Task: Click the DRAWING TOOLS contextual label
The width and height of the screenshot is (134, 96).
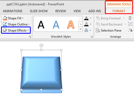Action: pyautogui.click(x=119, y=4)
